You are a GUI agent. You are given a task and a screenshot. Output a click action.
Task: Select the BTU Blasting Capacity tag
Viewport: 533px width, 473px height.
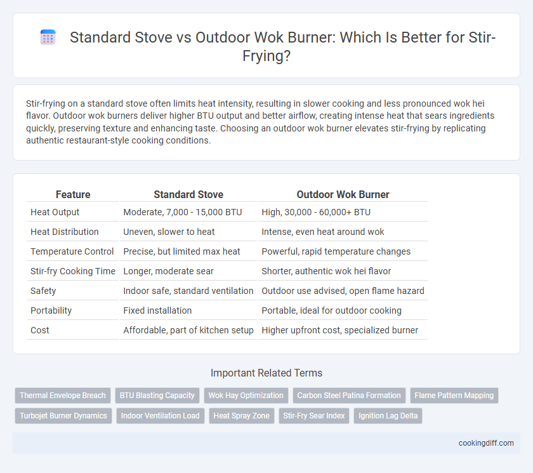(157, 396)
